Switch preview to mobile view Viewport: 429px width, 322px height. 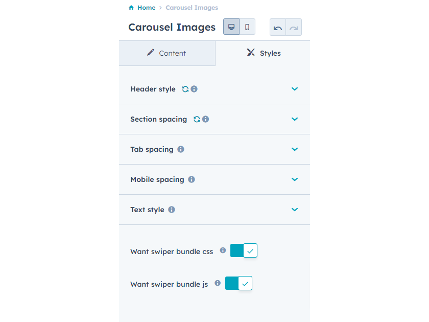pos(247,27)
